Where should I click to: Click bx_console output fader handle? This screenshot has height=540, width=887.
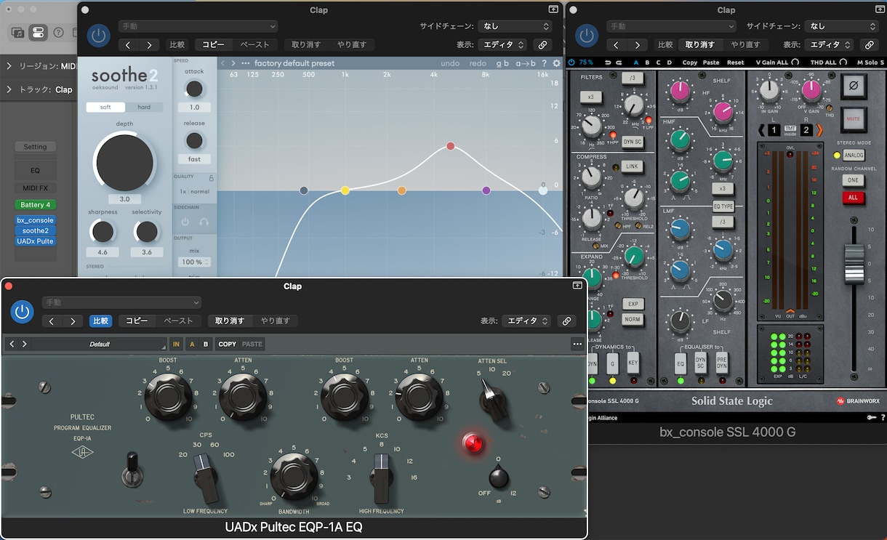click(854, 265)
